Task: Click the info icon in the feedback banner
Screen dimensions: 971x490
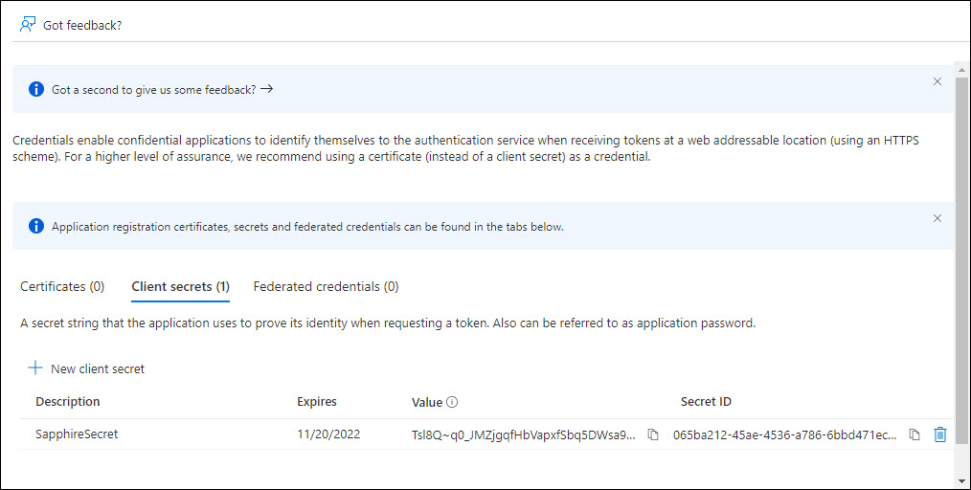Action: pyautogui.click(x=36, y=89)
